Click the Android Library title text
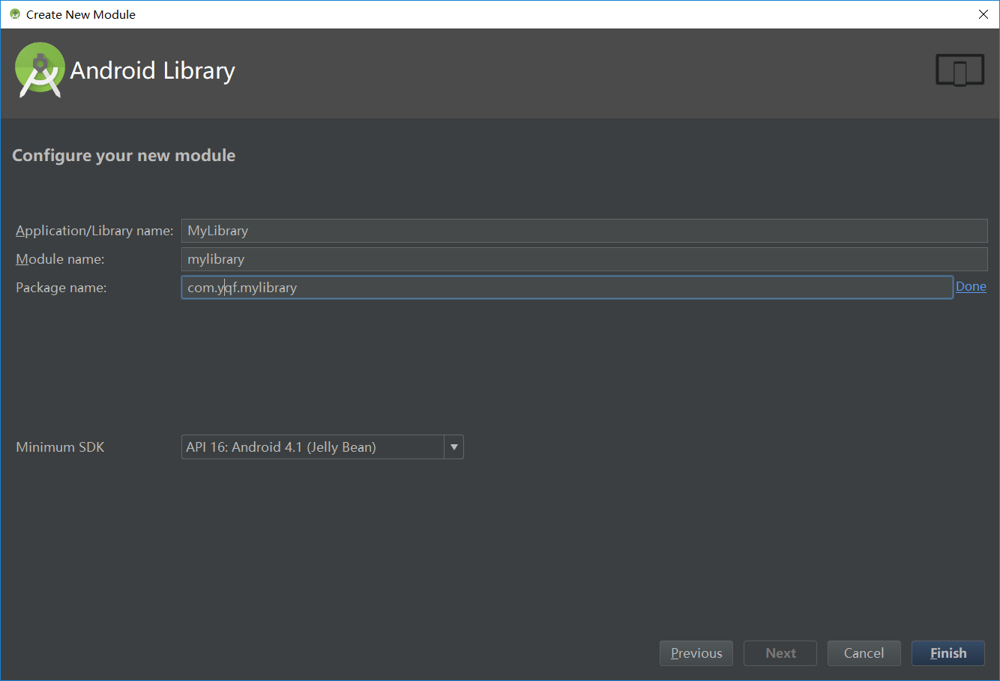 pos(152,70)
